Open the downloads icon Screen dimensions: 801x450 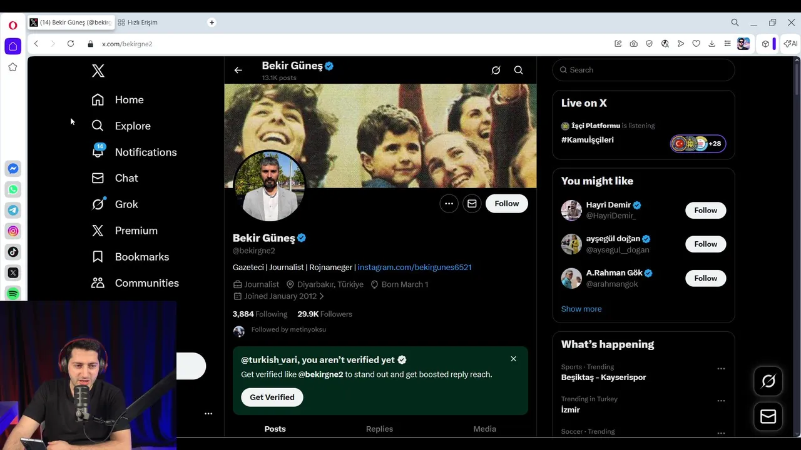[x=712, y=44]
